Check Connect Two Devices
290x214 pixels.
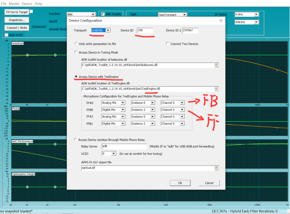click(168, 44)
